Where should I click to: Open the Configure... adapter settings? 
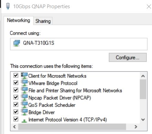point(128,57)
